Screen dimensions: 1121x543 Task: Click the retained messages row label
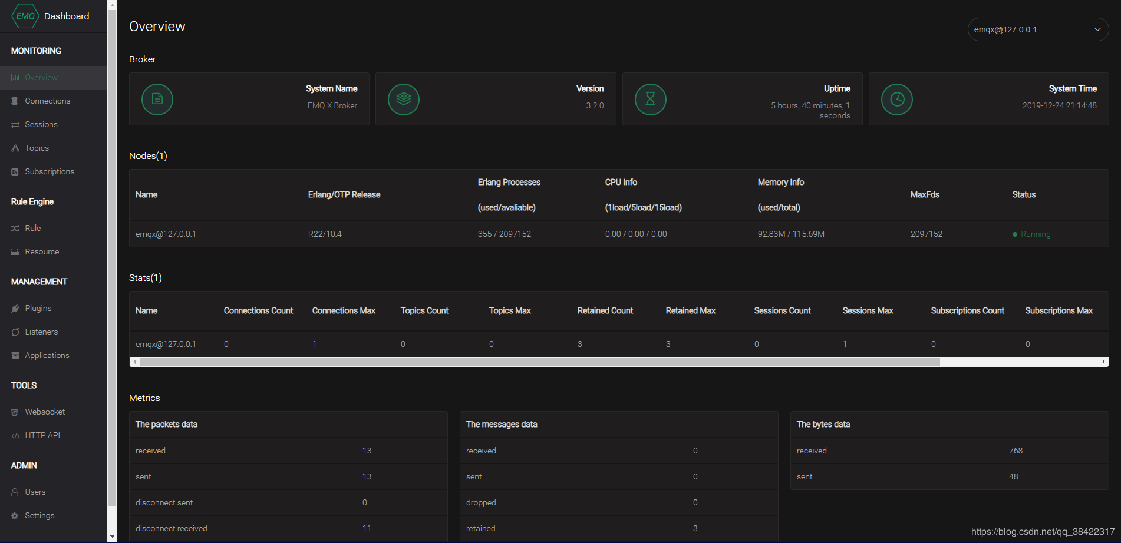[481, 529]
